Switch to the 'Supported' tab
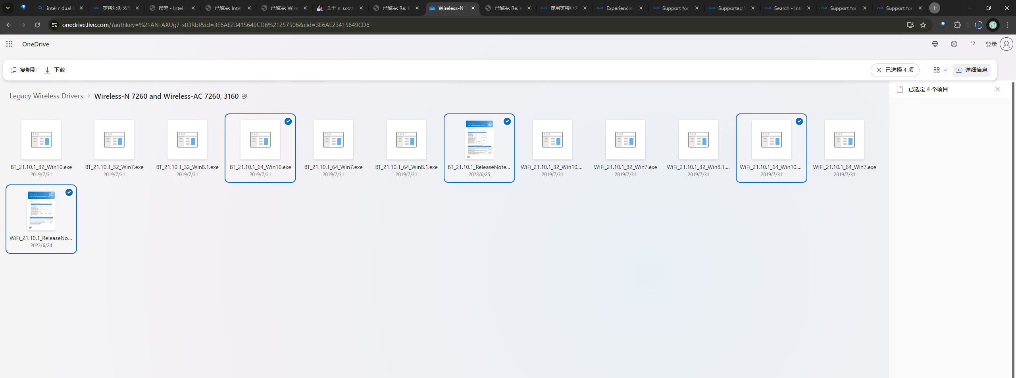 (732, 8)
